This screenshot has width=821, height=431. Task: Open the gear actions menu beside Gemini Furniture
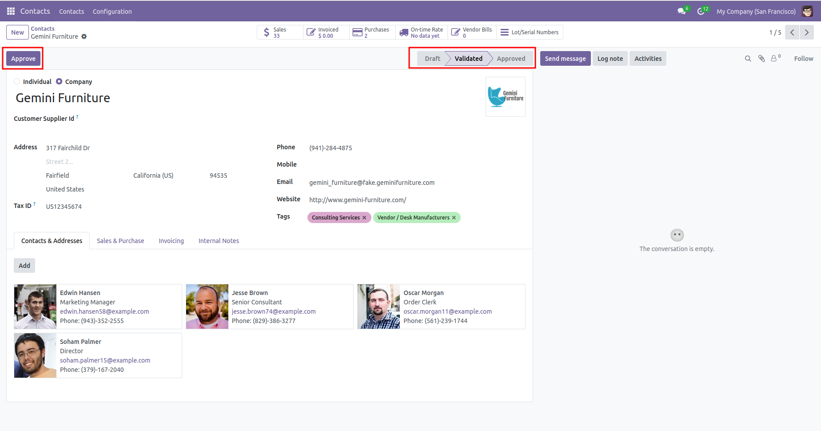84,36
